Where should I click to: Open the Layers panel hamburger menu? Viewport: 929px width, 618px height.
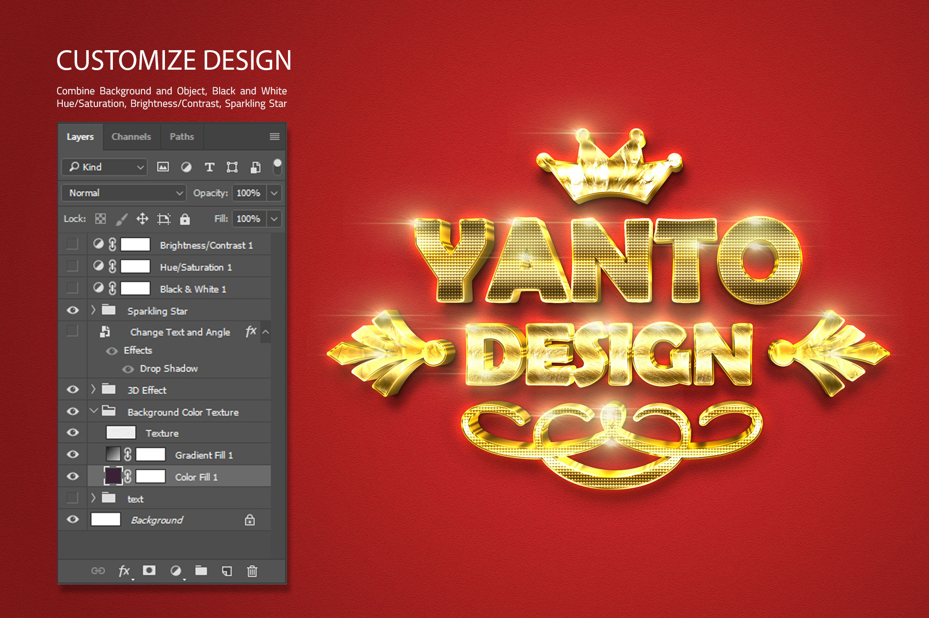275,137
